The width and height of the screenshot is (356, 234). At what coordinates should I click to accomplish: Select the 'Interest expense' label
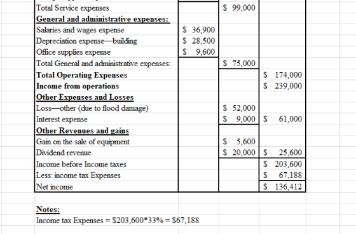[62, 120]
